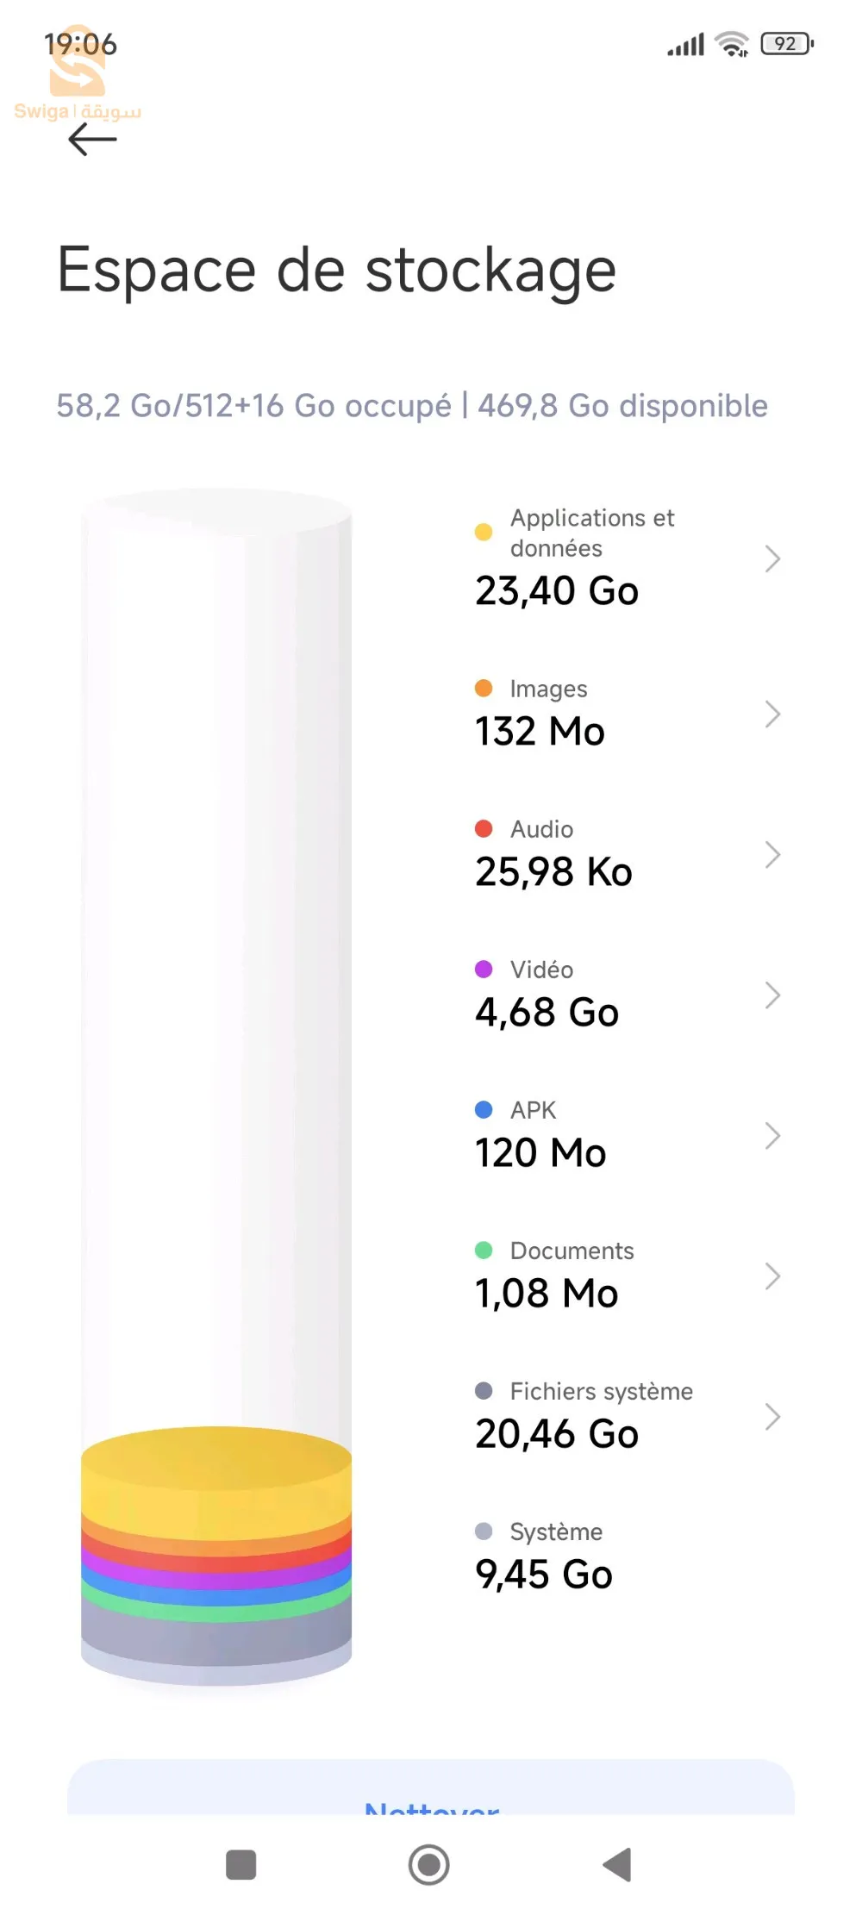862x1915 pixels.
Task: Open APK storage details
Action: 772,1136
